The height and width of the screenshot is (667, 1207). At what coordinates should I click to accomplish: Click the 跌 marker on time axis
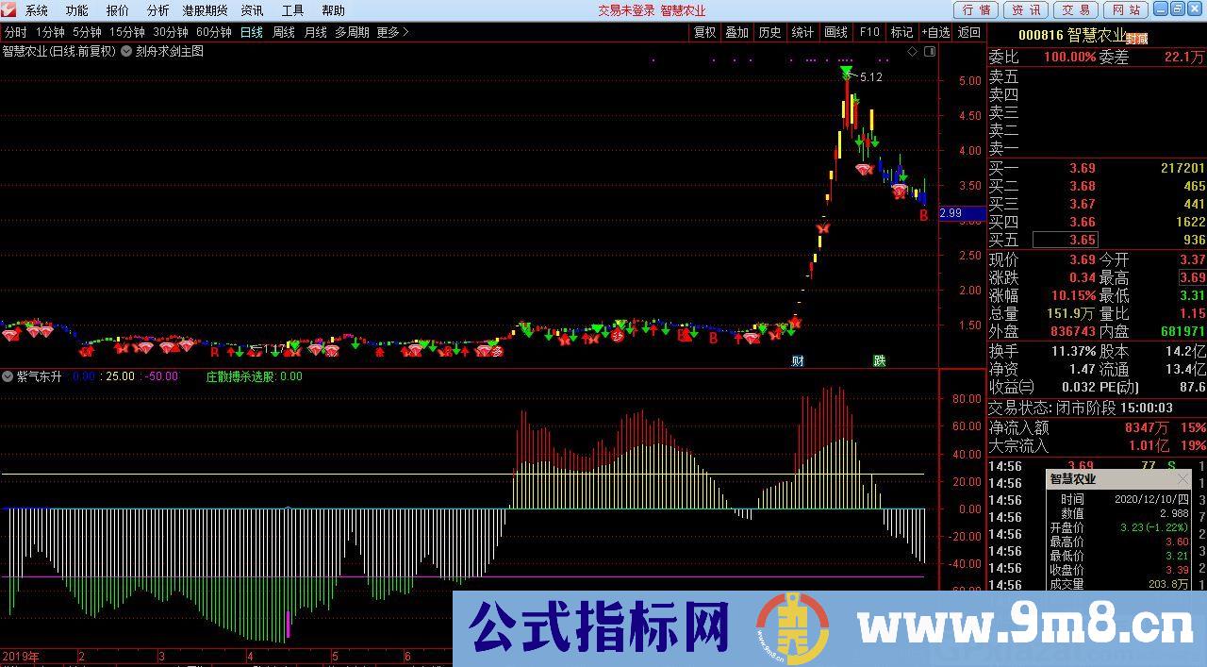(x=880, y=360)
